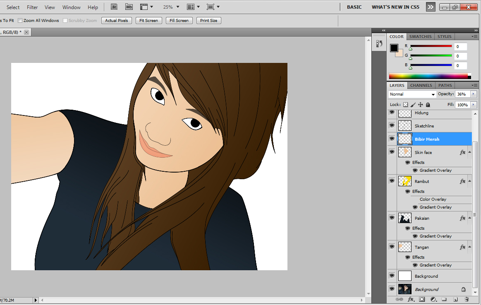481x305 pixels.
Task: Click the Fit Screen button
Action: 148,20
